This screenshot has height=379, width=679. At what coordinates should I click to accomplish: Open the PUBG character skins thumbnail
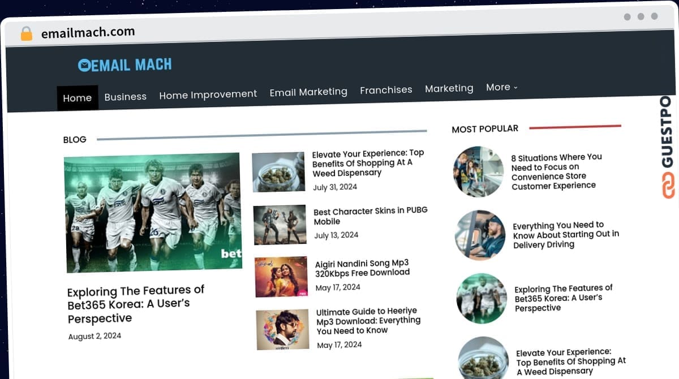(280, 225)
